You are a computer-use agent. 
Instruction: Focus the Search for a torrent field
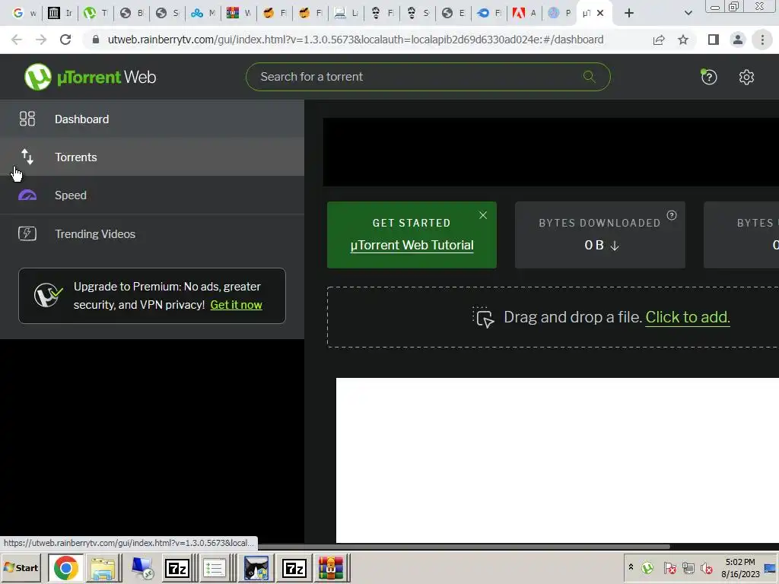point(428,77)
